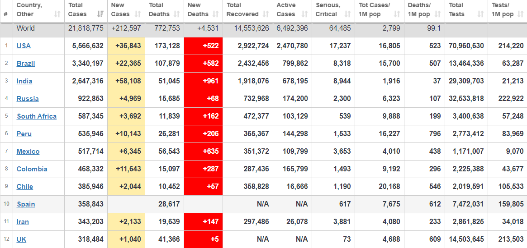Click World active cases 6,492,396
This screenshot has height=248, width=527.
coord(292,28)
